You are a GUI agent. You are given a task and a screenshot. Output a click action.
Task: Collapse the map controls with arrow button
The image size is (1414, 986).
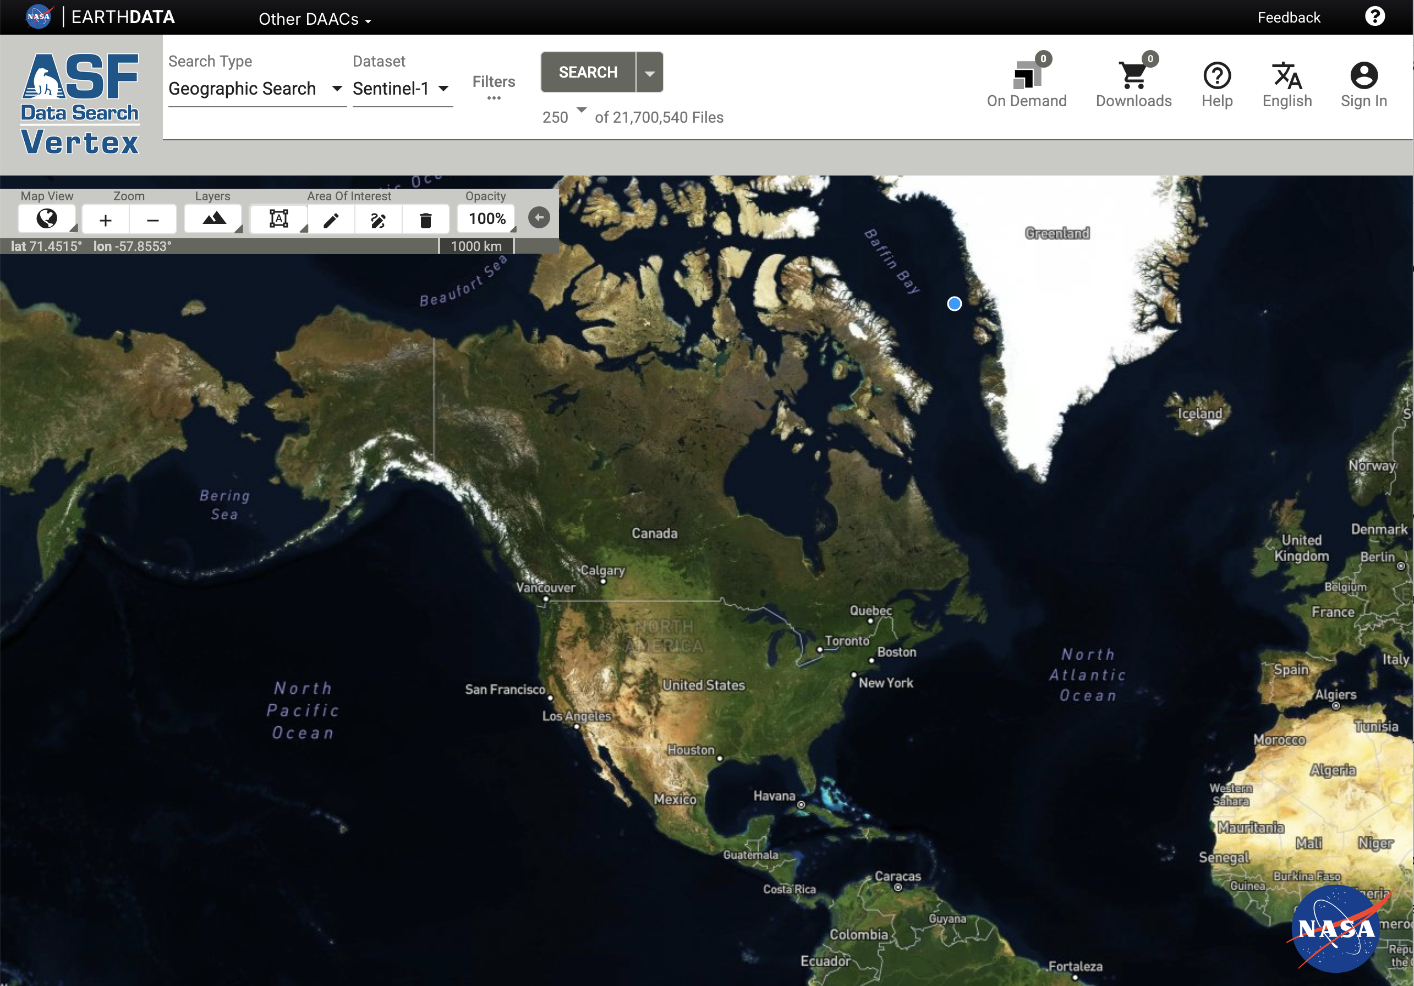[539, 217]
